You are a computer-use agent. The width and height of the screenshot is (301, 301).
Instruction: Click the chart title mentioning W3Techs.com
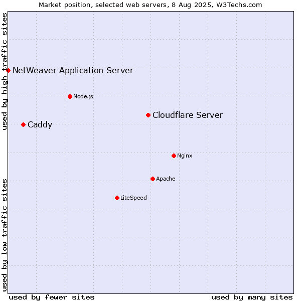(x=150, y=5)
